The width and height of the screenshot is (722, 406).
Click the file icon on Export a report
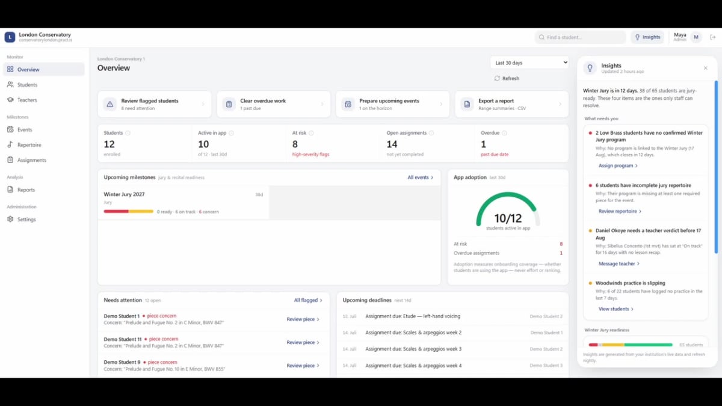click(x=467, y=104)
